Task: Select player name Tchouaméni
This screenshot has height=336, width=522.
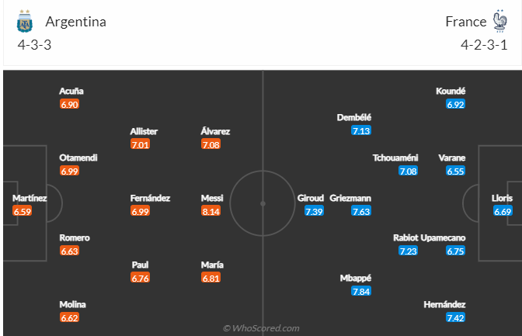Action: 395,158
